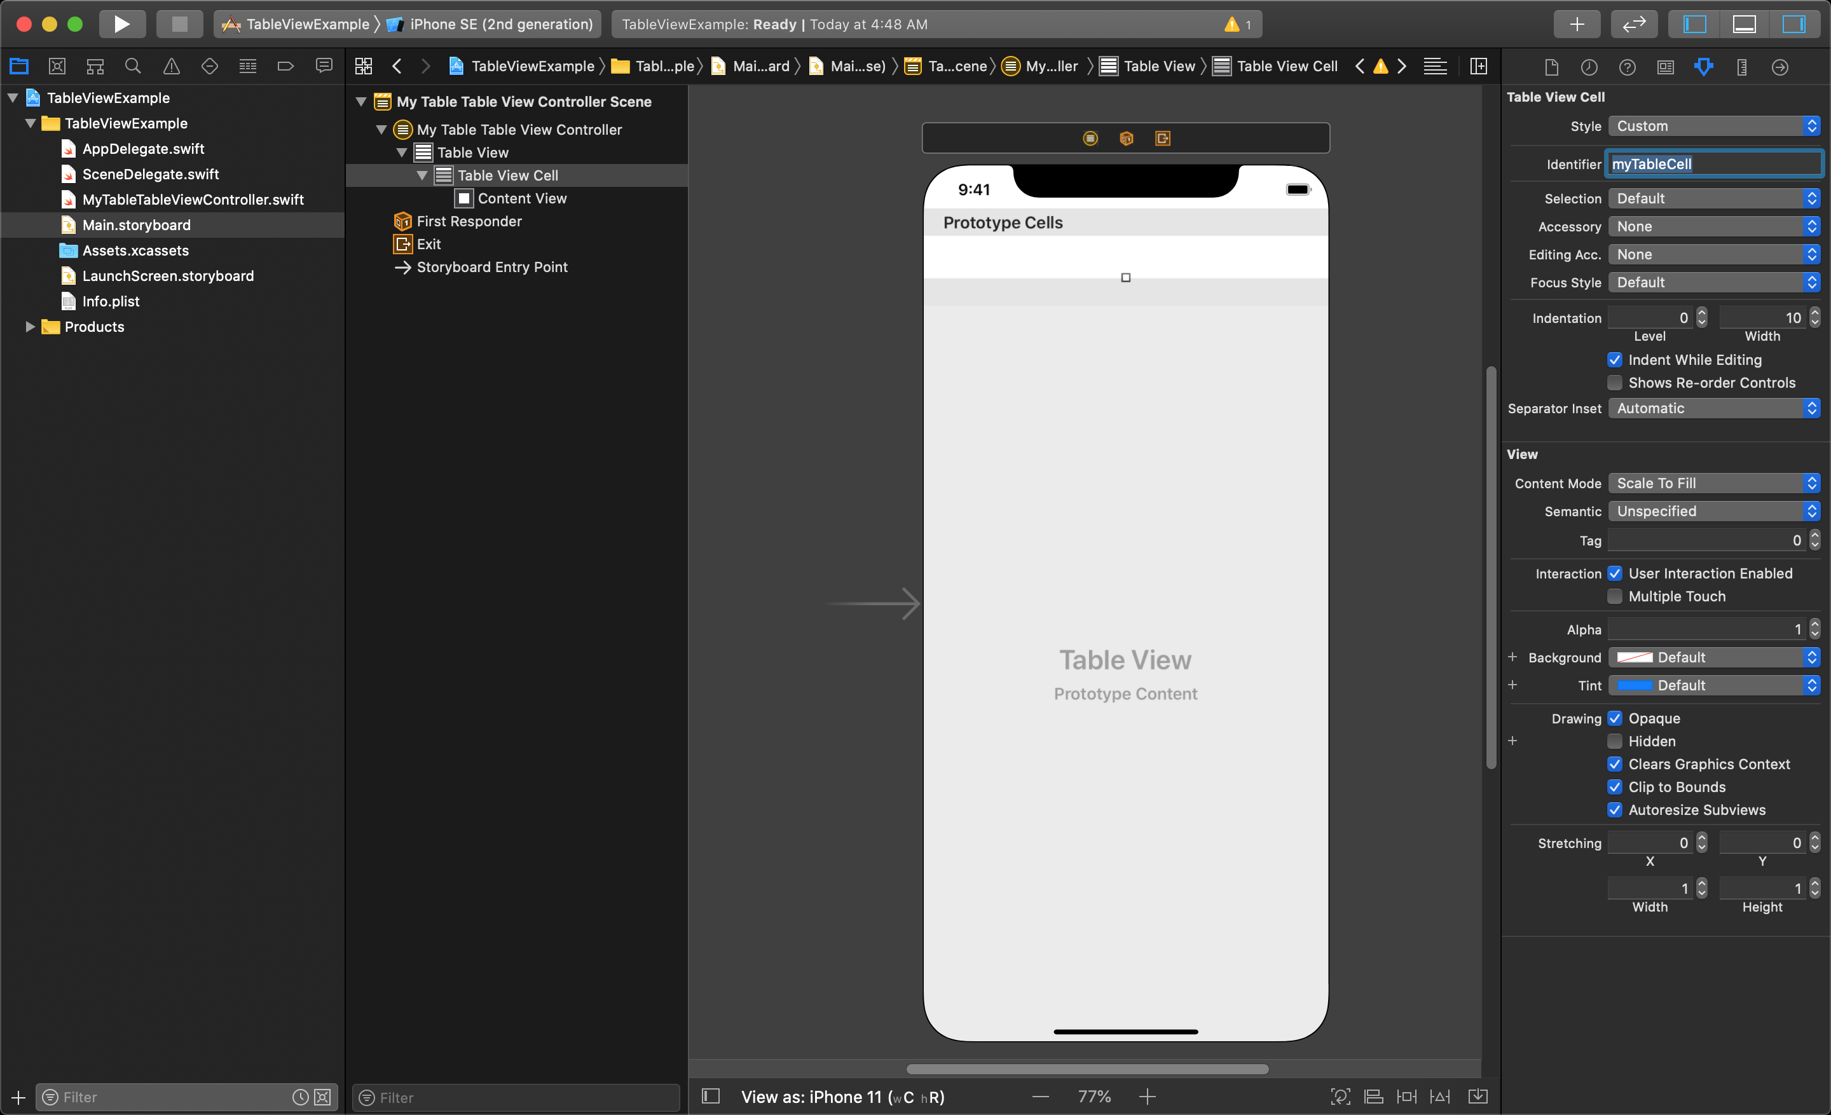The height and width of the screenshot is (1115, 1831).
Task: Click the connections inspector icon
Action: click(x=1781, y=67)
